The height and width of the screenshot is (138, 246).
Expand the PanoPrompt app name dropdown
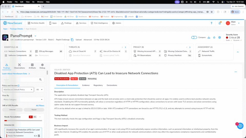click(35, 36)
